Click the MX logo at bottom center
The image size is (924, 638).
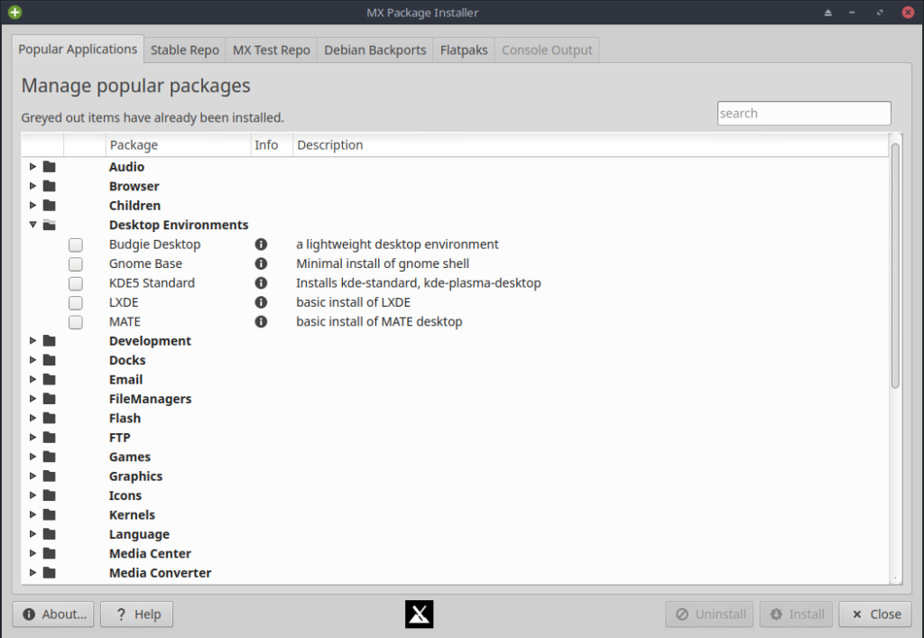coord(419,615)
